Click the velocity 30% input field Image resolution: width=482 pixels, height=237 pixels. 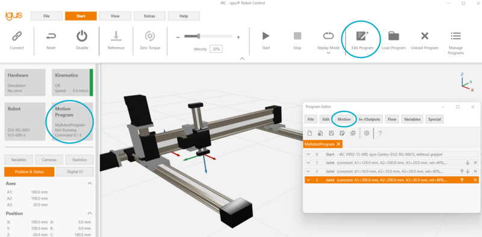(216, 49)
